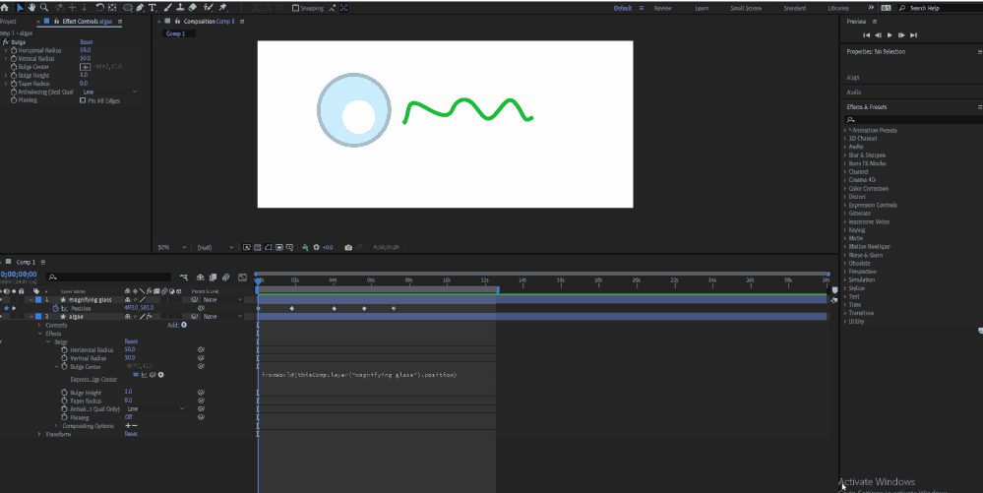This screenshot has height=493, width=983.
Task: Select the Clone Stamp tool
Action: point(180,8)
